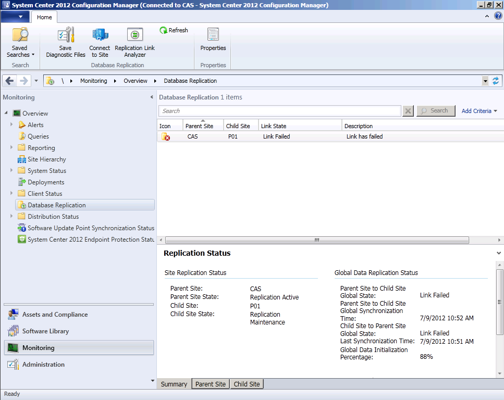The height and width of the screenshot is (400, 504).
Task: Go back with the navigation arrow
Action: (x=10, y=81)
